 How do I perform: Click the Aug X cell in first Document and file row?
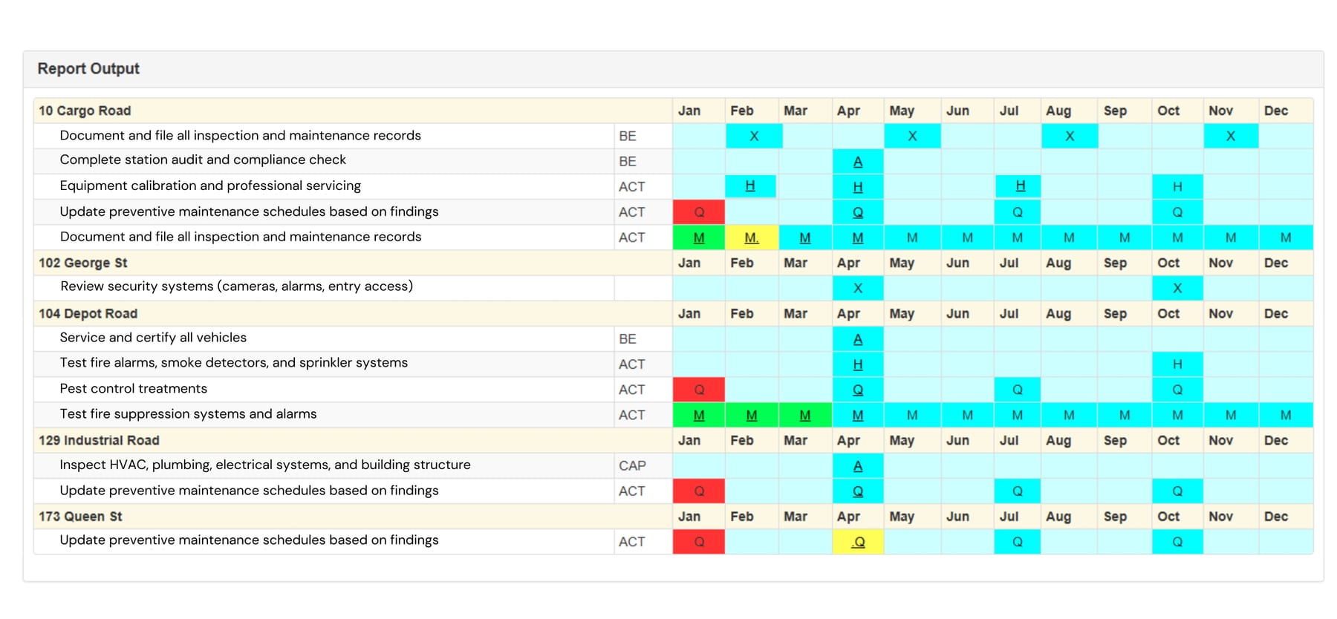[x=1070, y=136]
